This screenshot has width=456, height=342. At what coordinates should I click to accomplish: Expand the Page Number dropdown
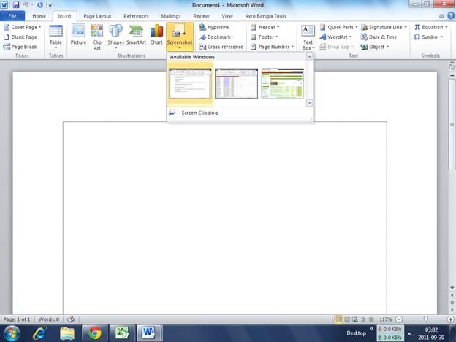click(274, 47)
